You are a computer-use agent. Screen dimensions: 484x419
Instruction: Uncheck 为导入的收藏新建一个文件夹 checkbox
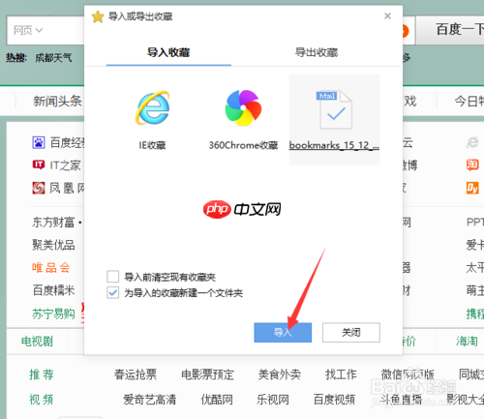(113, 292)
